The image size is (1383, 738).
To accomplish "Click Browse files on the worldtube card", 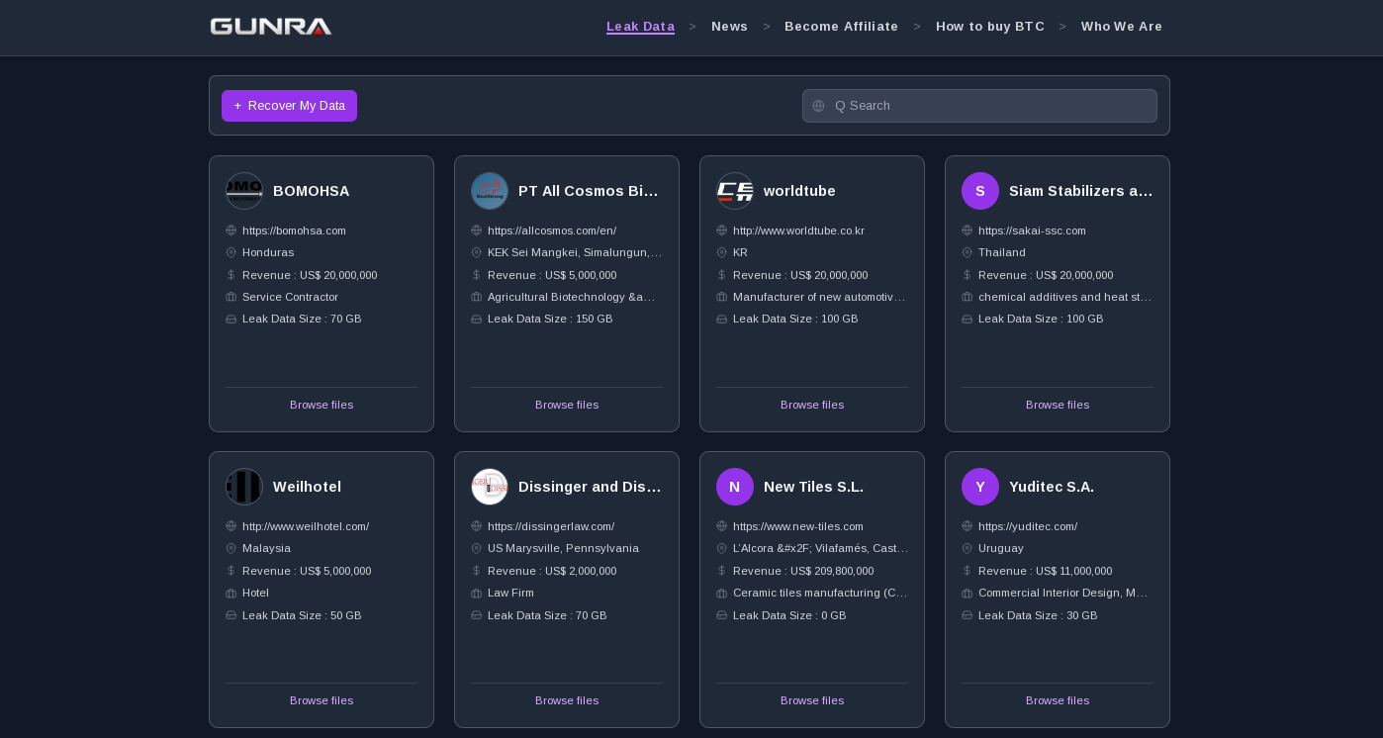I will point(812,405).
